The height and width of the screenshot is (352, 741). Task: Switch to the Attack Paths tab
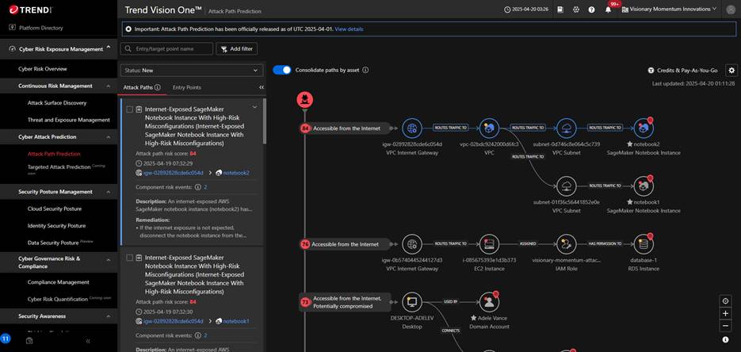(x=138, y=87)
